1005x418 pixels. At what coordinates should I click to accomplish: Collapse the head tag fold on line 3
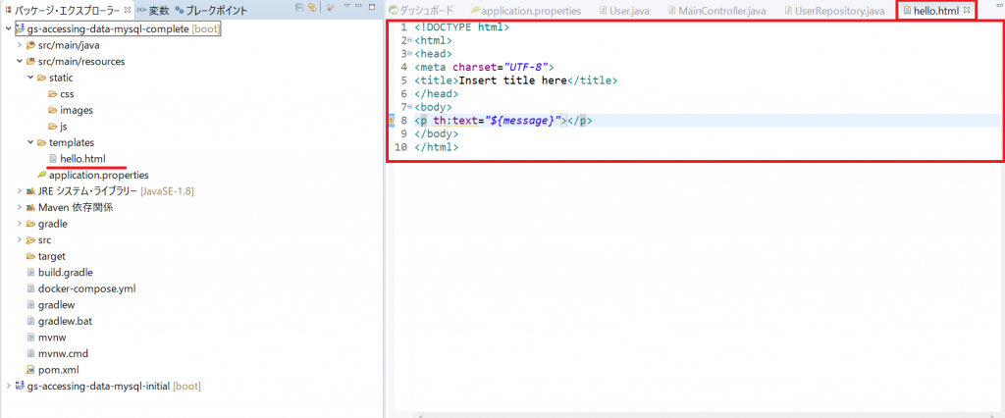(411, 54)
